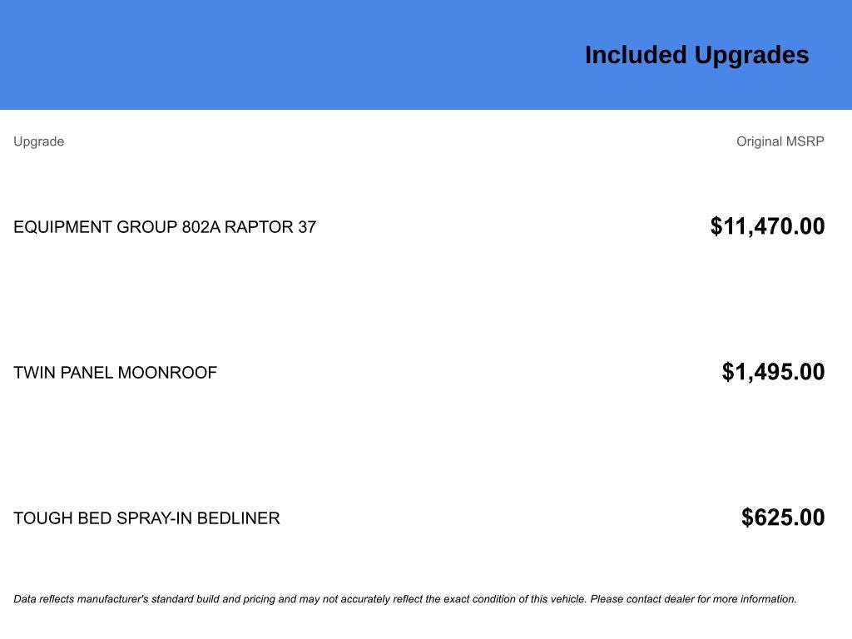The height and width of the screenshot is (639, 852).
Task: Click the Included Upgrades heading
Action: pos(696,56)
